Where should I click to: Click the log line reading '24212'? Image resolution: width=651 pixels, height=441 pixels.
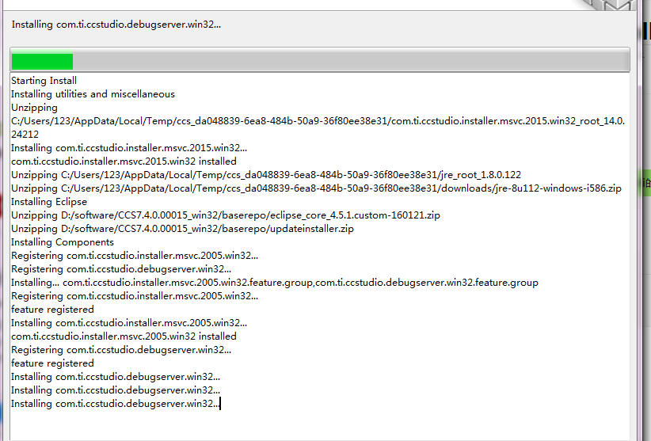point(25,135)
